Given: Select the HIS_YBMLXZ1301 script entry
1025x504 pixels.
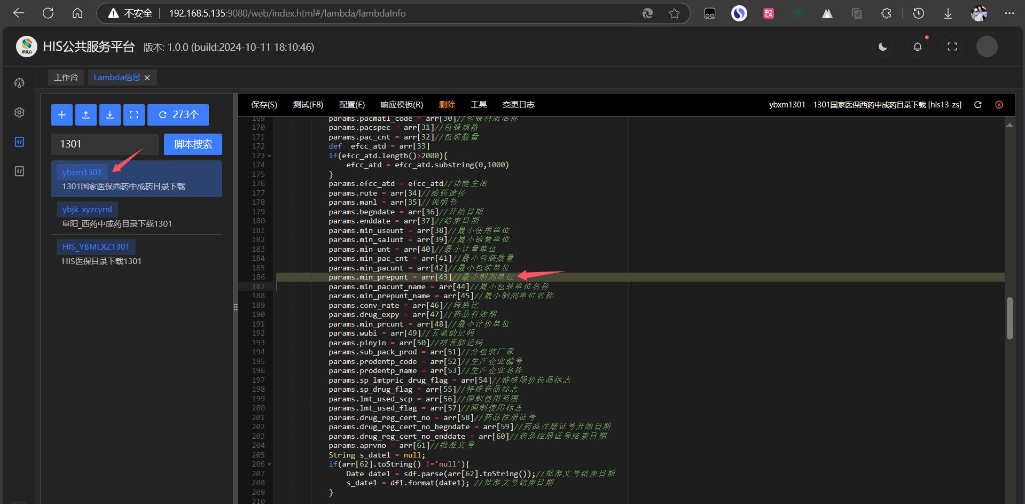Looking at the screenshot, I should point(137,254).
